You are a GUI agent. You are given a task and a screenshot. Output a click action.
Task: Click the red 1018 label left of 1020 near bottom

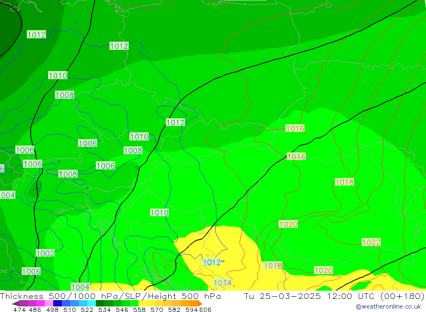click(273, 266)
